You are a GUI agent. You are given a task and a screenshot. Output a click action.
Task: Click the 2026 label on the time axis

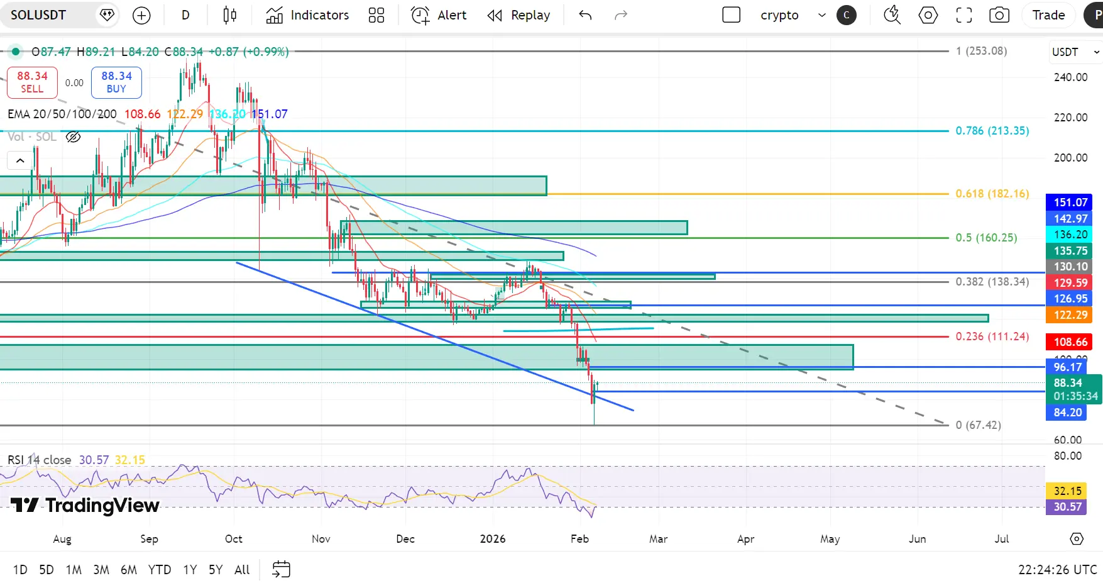(493, 539)
